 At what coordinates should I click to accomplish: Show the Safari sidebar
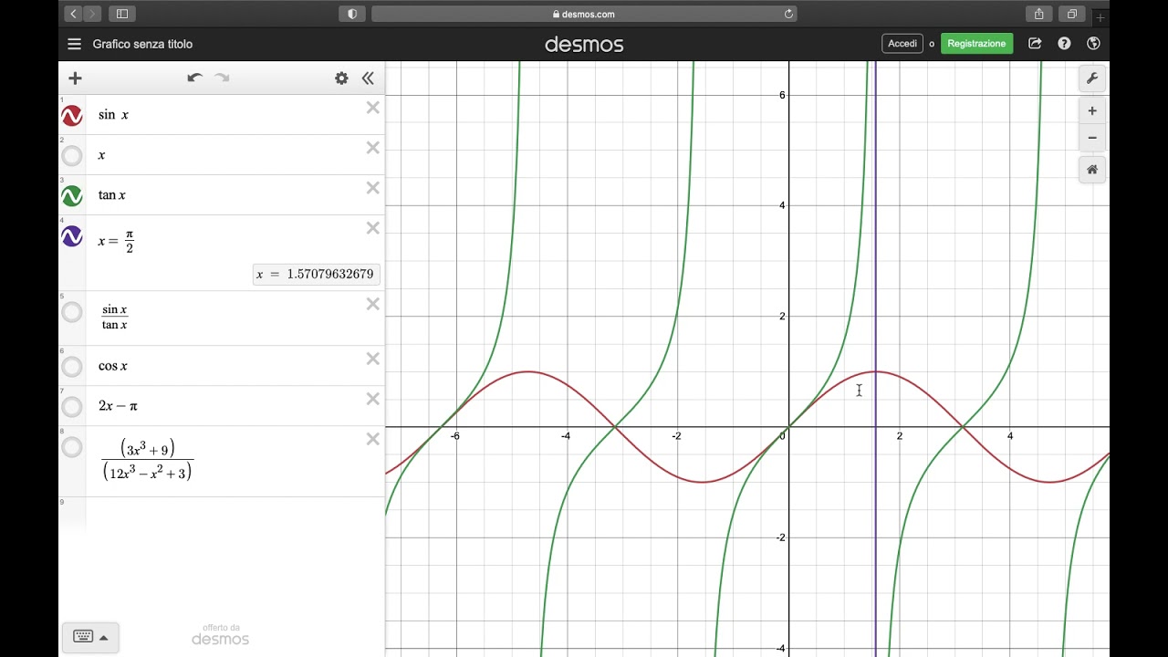(121, 14)
